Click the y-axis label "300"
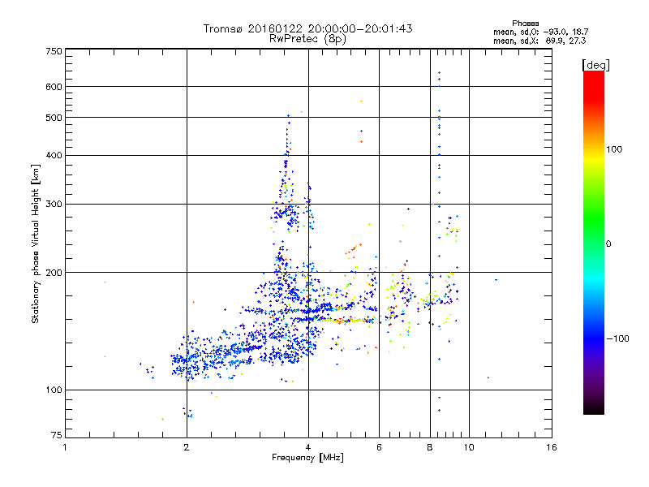The image size is (649, 487). pyautogui.click(x=54, y=204)
